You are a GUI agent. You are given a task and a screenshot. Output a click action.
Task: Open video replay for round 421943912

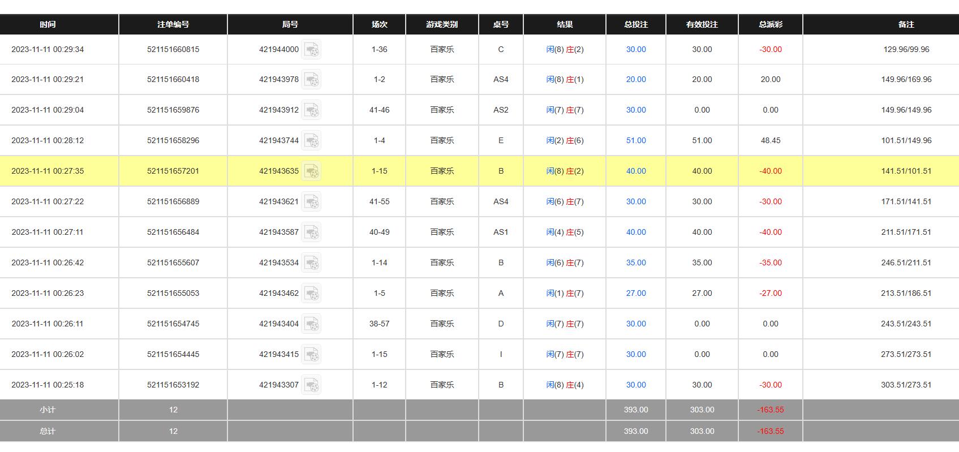[x=311, y=110]
